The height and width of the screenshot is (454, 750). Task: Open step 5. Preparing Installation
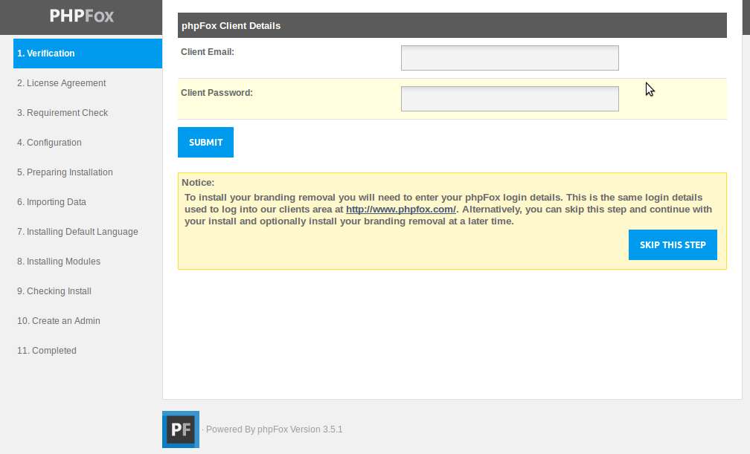(65, 172)
